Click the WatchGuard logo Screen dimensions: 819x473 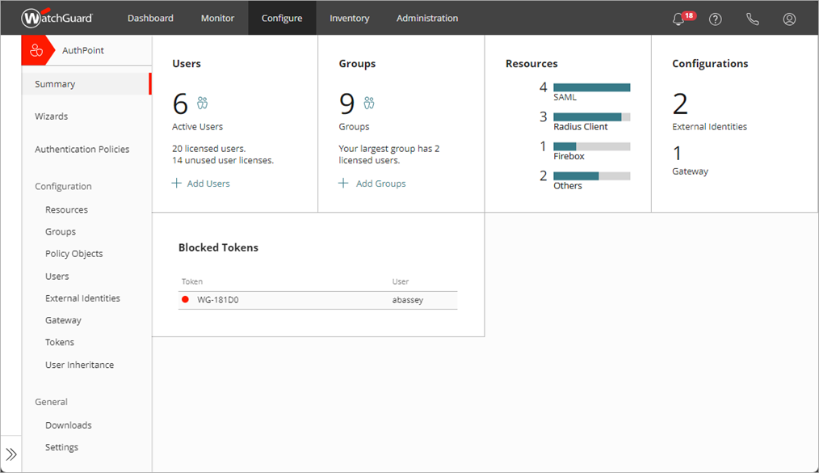point(55,17)
